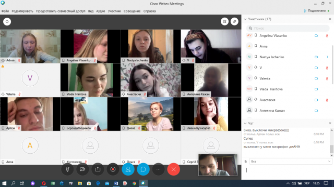The width and height of the screenshot is (334, 187).
Task: Click Valeriia's muted mic in list
Action: (x=327, y=78)
